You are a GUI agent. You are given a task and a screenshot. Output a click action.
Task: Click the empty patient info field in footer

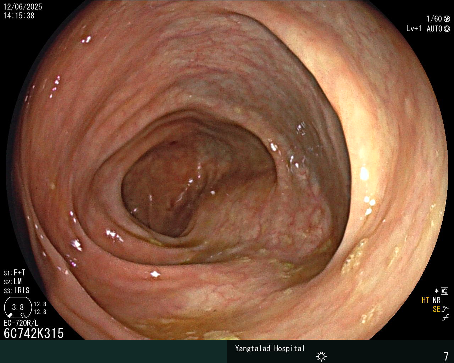click(113, 352)
